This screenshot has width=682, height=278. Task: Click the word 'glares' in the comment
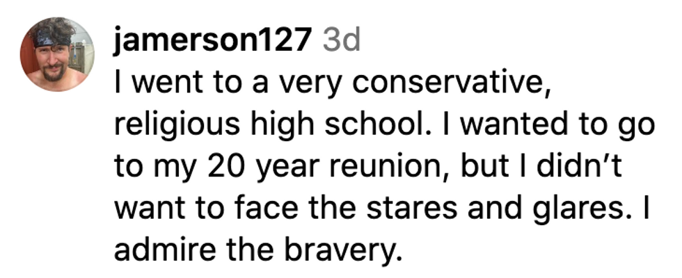tap(585, 208)
